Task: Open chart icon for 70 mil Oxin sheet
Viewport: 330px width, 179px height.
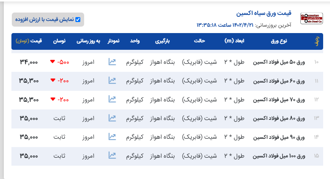Action: coord(112,99)
